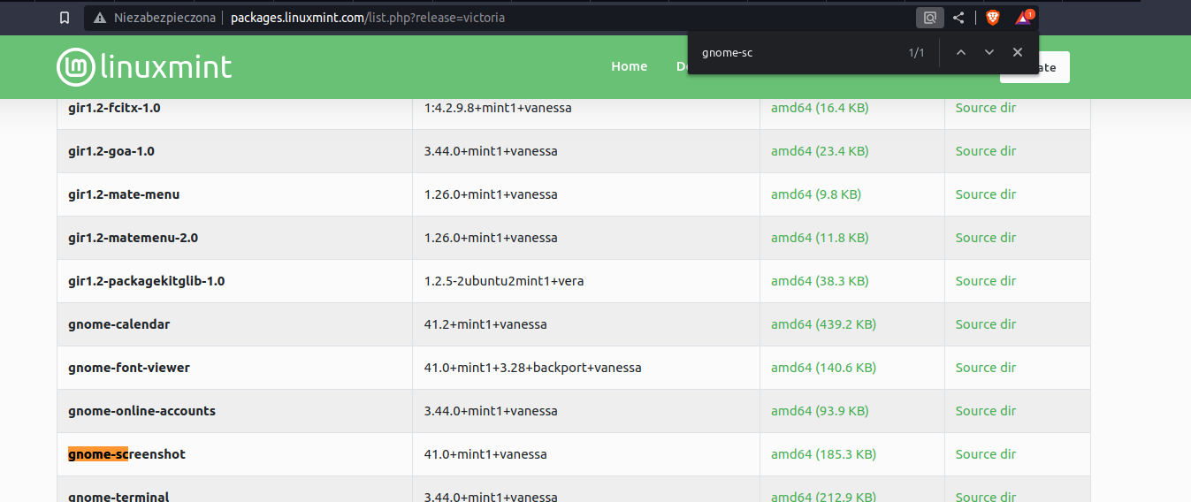Select gir1.2-mate-menu package name
This screenshot has width=1191, height=502.
coord(124,194)
